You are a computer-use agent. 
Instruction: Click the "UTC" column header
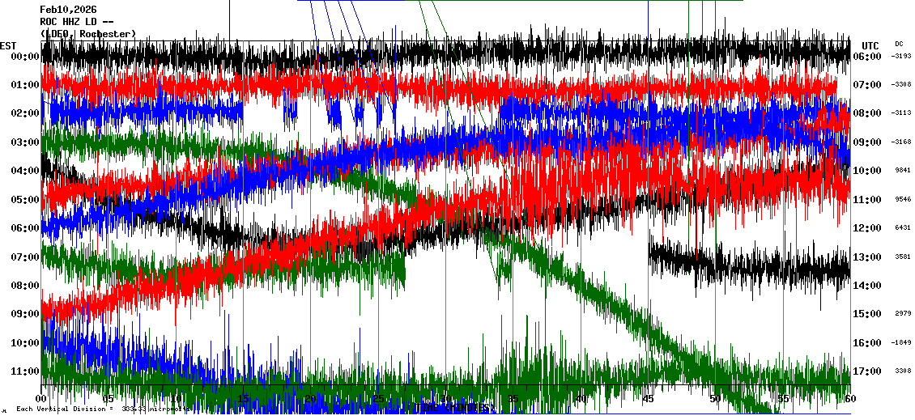click(x=870, y=45)
